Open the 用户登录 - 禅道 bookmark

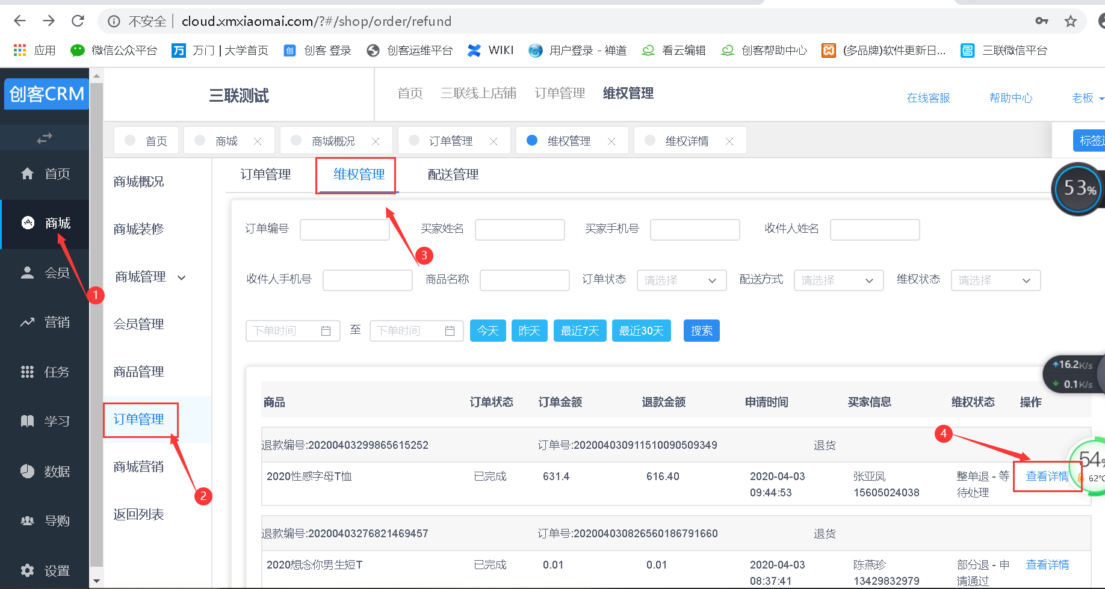577,51
